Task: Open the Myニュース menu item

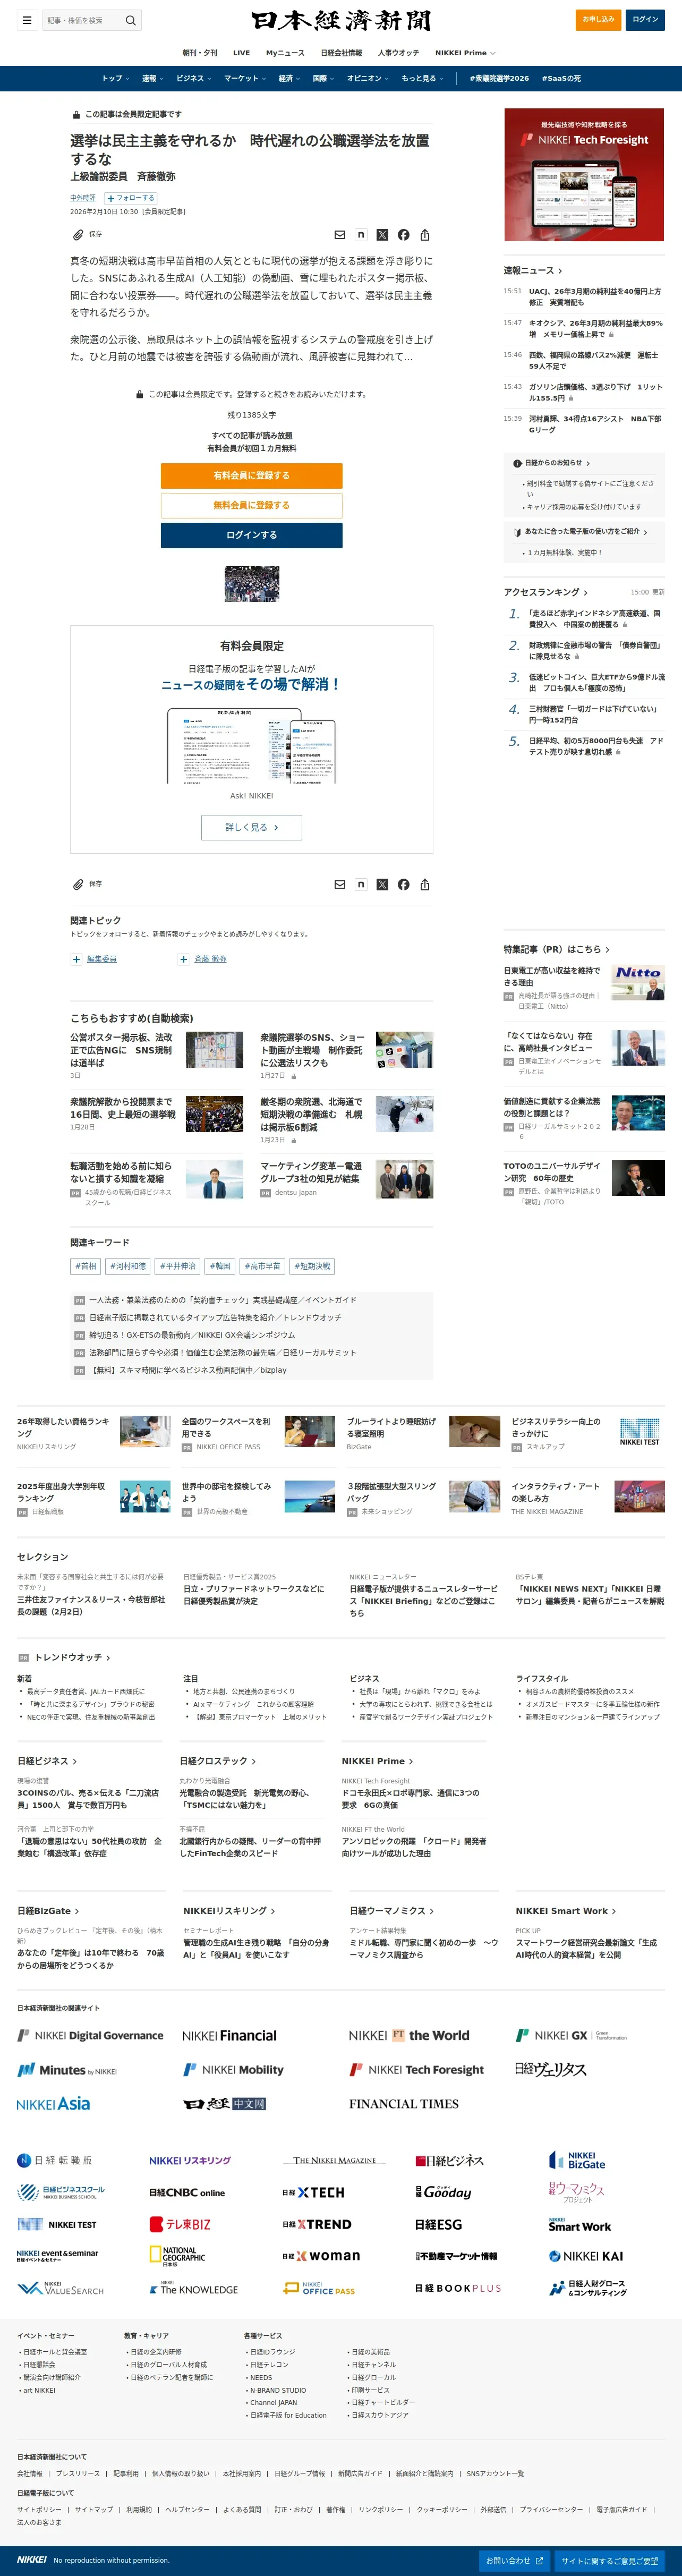Action: click(285, 53)
